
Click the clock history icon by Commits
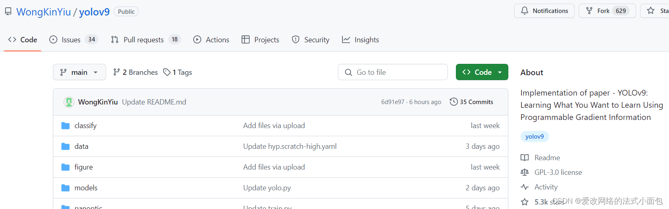[x=453, y=102]
